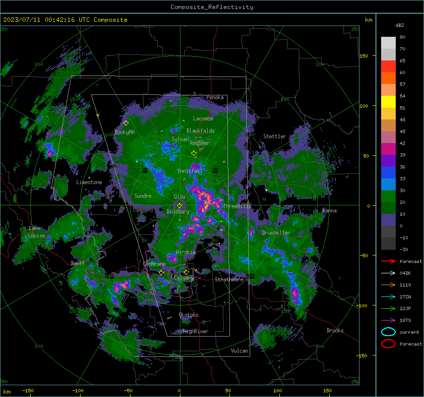Click the yellow diamond marker above Calgary
Image resolution: width=424 pixels, height=397 pixels.
click(x=186, y=272)
